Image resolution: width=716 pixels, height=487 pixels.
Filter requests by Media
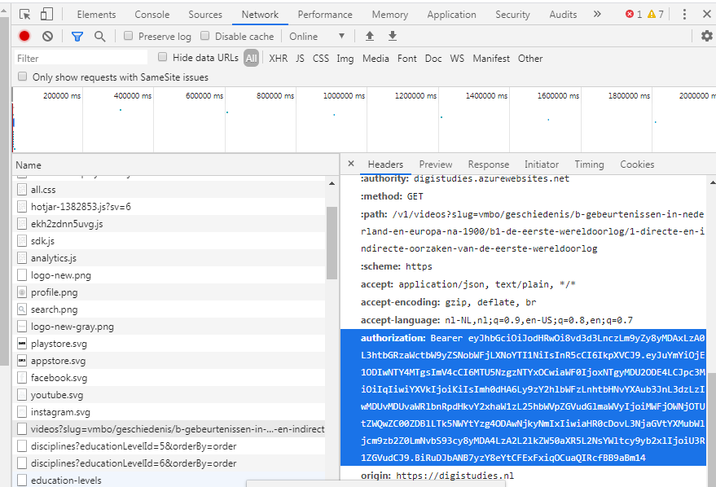pos(376,59)
